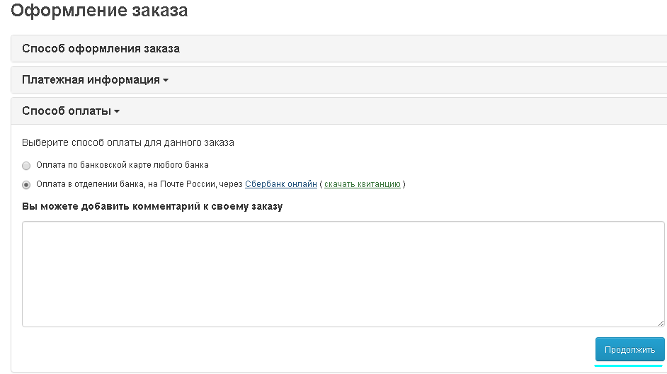Click the cyan underline beneath Продолжить

pos(629,366)
